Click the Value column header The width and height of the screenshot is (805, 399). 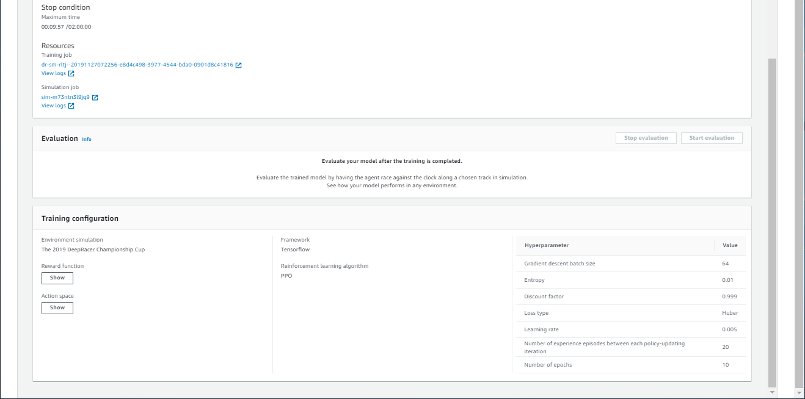[x=730, y=246]
